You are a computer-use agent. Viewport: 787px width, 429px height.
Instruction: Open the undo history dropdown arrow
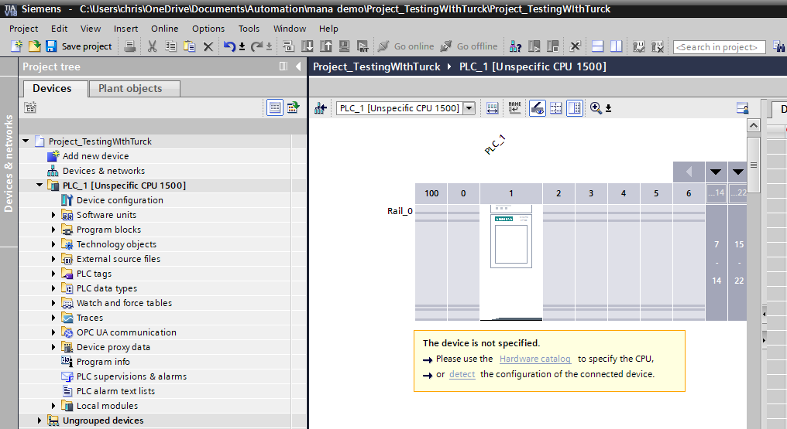[x=242, y=47]
